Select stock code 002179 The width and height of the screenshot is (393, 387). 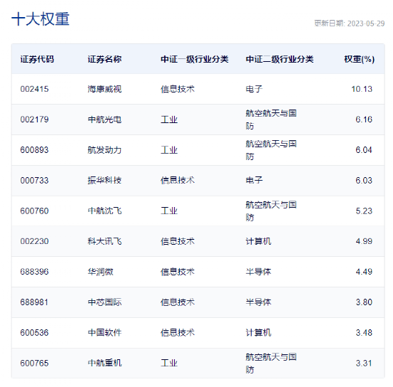click(x=34, y=120)
